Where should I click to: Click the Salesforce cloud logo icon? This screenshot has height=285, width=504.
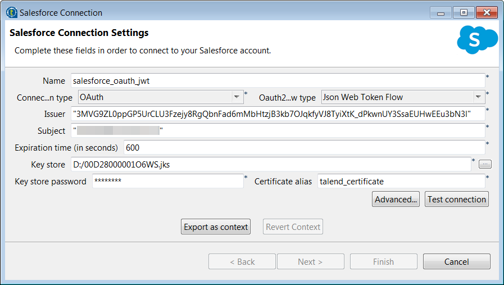tap(477, 40)
